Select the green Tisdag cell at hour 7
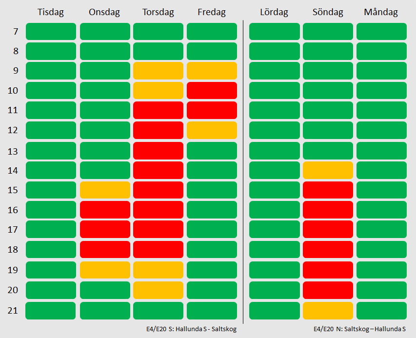 [51, 31]
